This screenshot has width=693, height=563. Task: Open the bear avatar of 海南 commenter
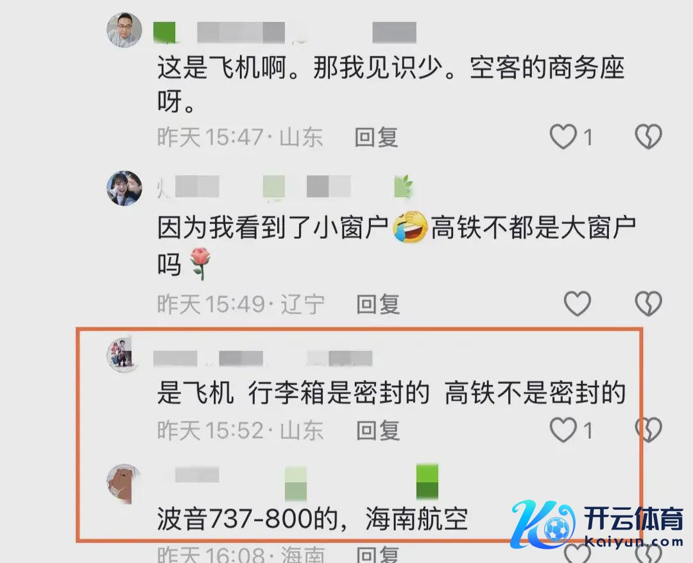point(124,483)
